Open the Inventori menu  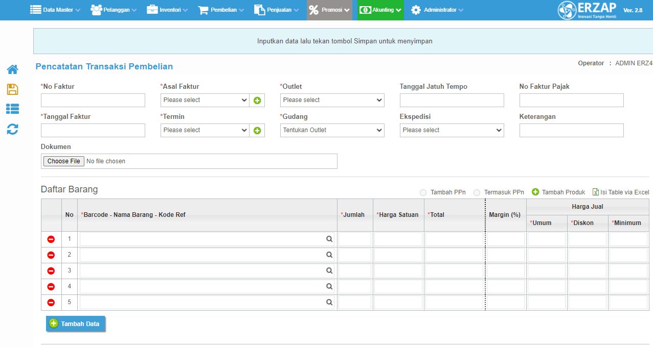pyautogui.click(x=167, y=10)
